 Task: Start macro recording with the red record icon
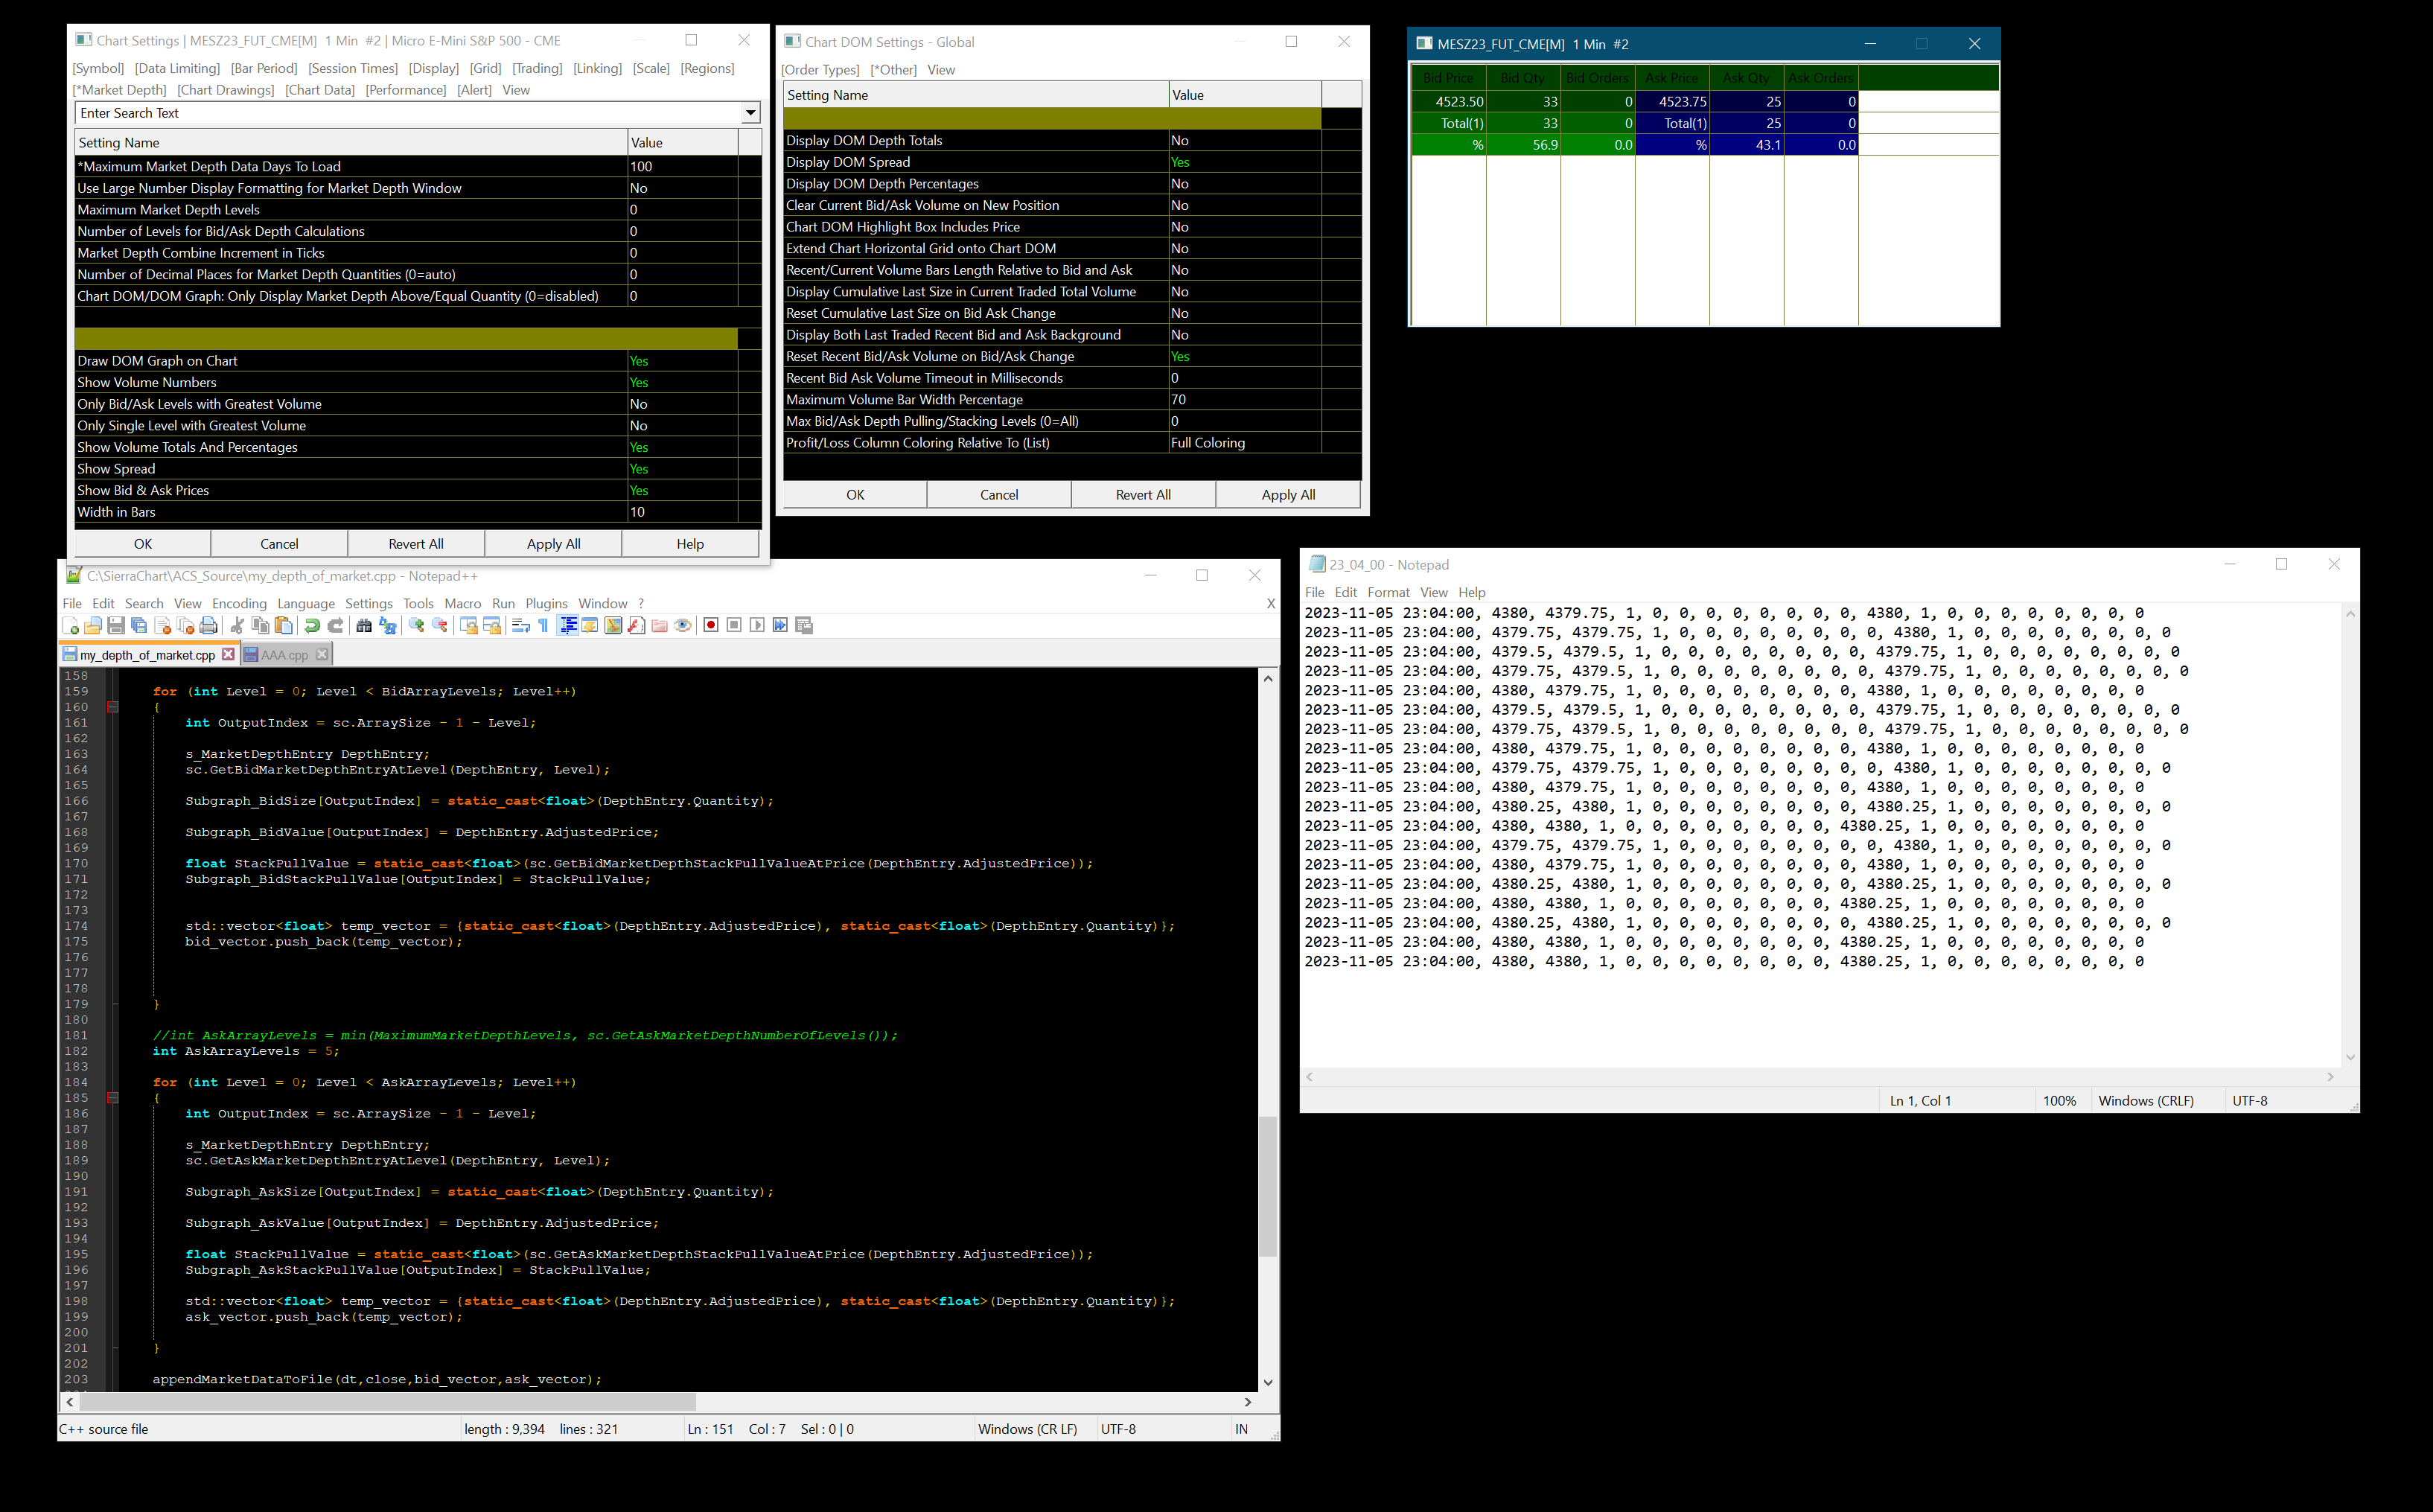(x=711, y=626)
